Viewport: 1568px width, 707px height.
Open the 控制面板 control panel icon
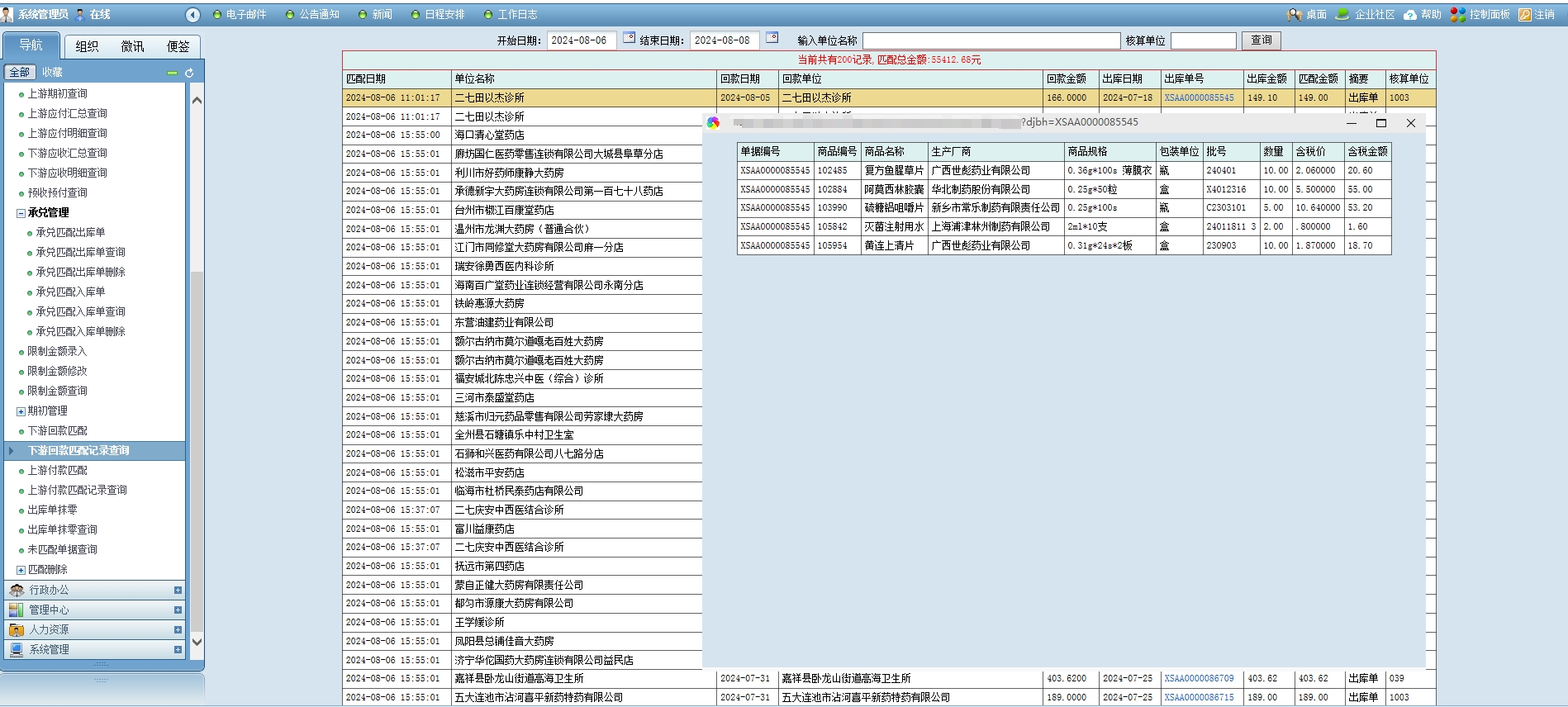pyautogui.click(x=1458, y=15)
